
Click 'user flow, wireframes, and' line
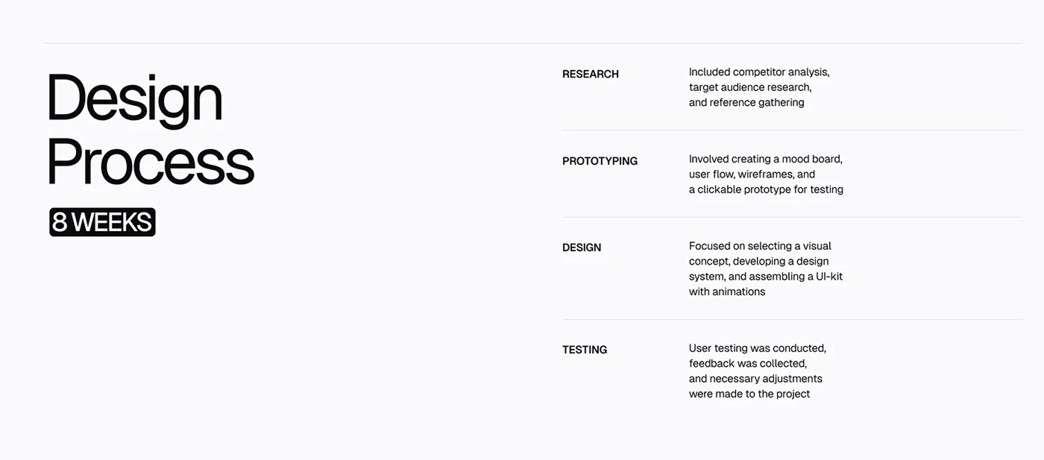click(x=752, y=174)
